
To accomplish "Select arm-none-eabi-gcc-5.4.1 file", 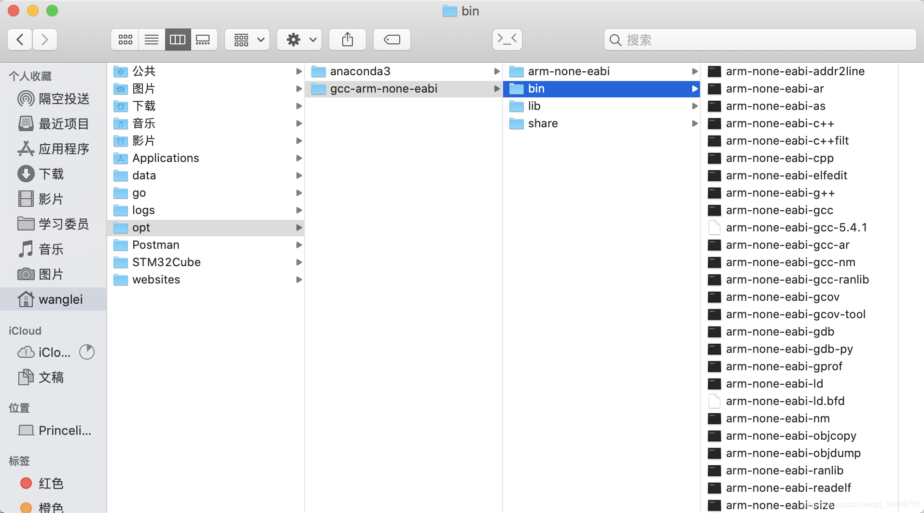I will [799, 228].
